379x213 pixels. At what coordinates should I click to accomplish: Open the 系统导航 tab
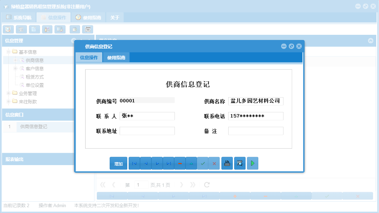pyautogui.click(x=20, y=17)
